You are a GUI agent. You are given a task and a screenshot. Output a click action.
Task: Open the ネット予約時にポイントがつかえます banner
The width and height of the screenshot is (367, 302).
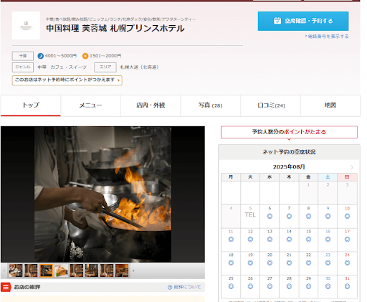67,80
